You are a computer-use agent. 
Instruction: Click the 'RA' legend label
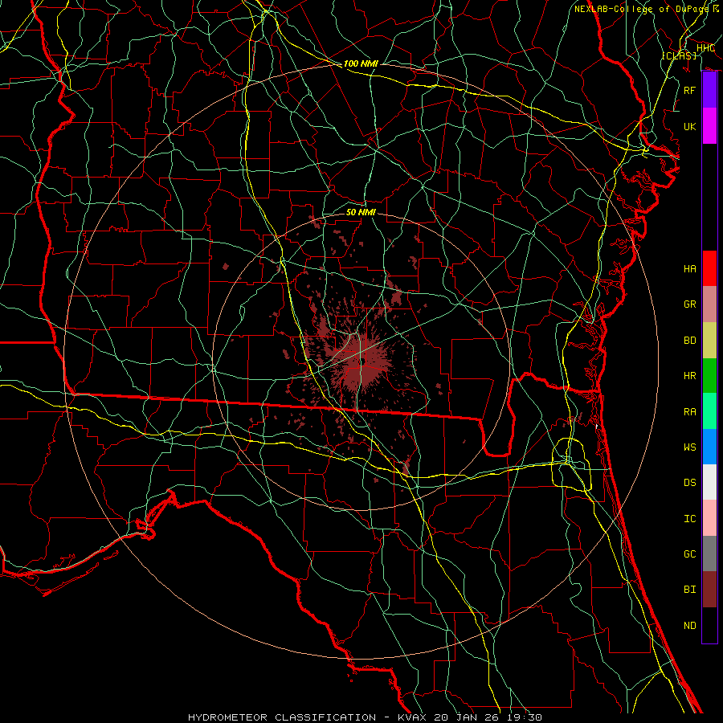(x=690, y=412)
